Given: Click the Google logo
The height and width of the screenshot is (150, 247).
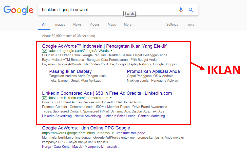Looking at the screenshot, I should pyautogui.click(x=18, y=10).
